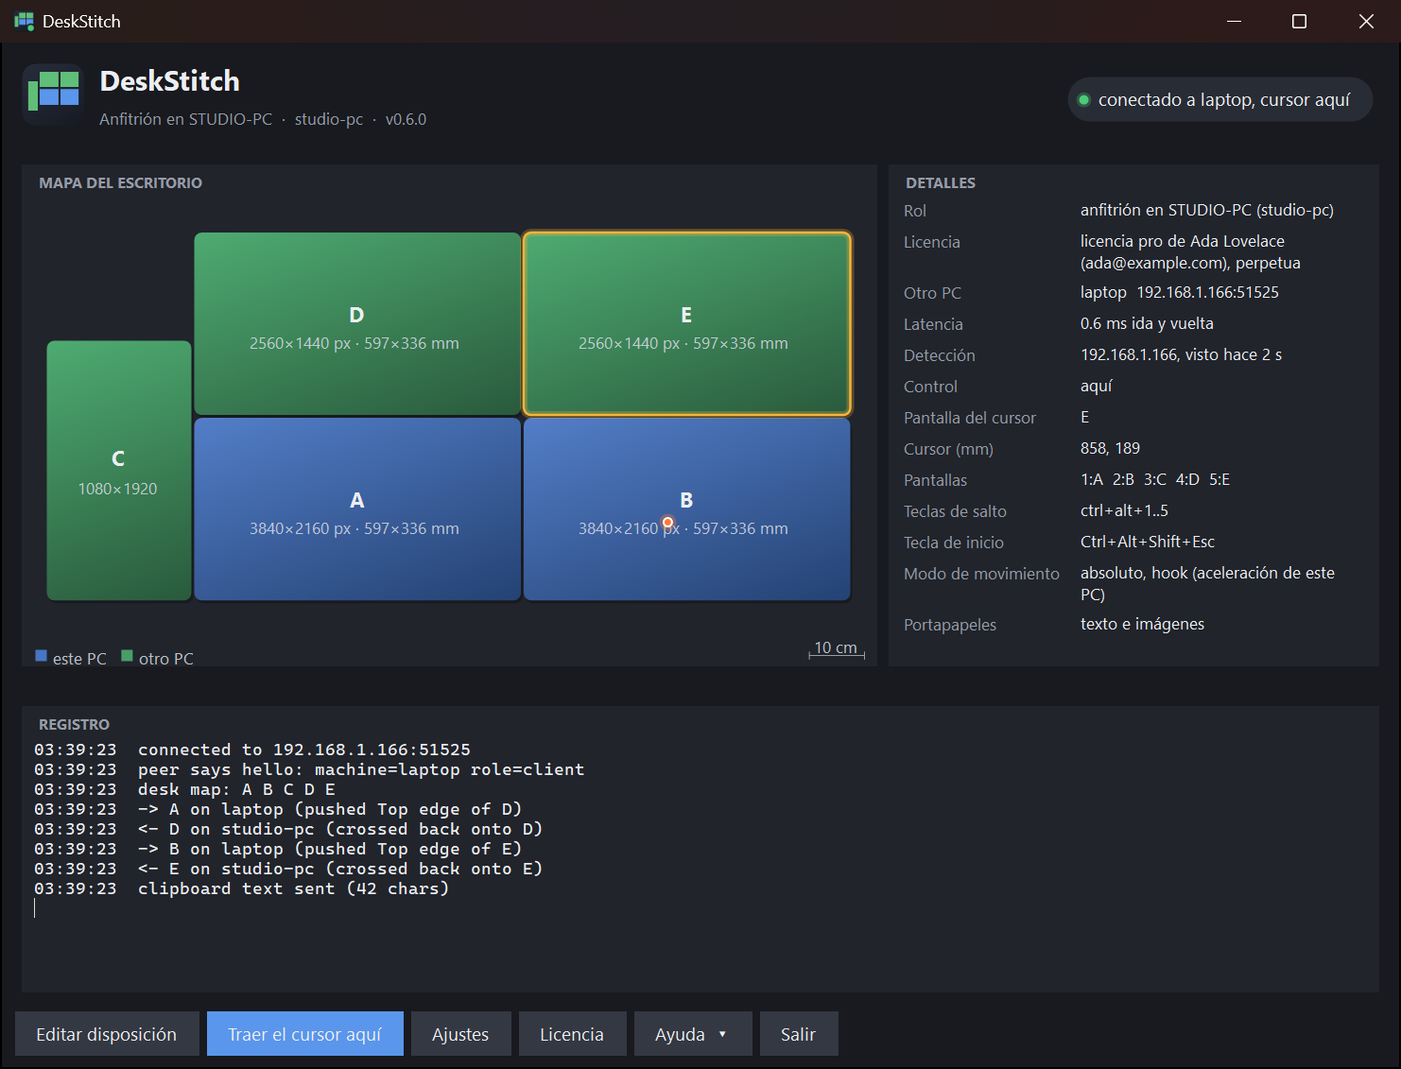Click the 'Latencia' label in Detalles
Screen dimensions: 1401x1069
934,324
